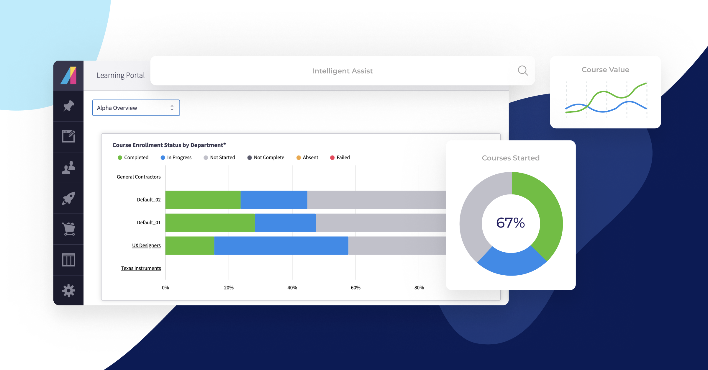Toggle the In Progress legend item
The height and width of the screenshot is (370, 708).
pyautogui.click(x=176, y=158)
